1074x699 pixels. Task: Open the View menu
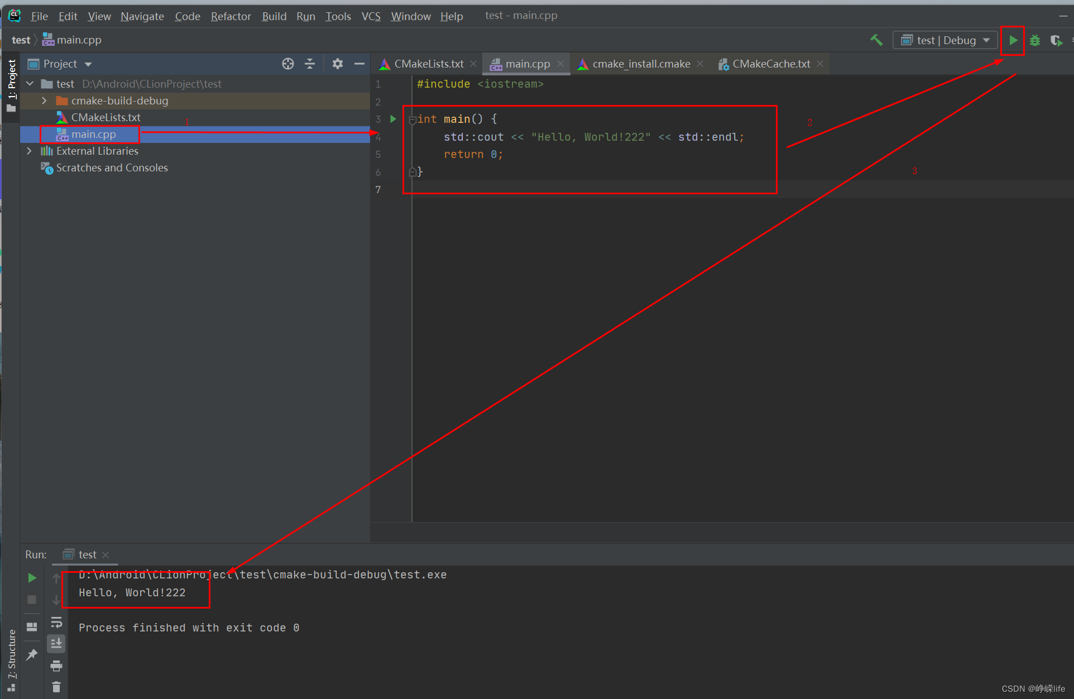[x=99, y=16]
